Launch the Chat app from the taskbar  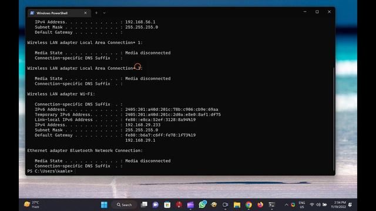pyautogui.click(x=156, y=205)
